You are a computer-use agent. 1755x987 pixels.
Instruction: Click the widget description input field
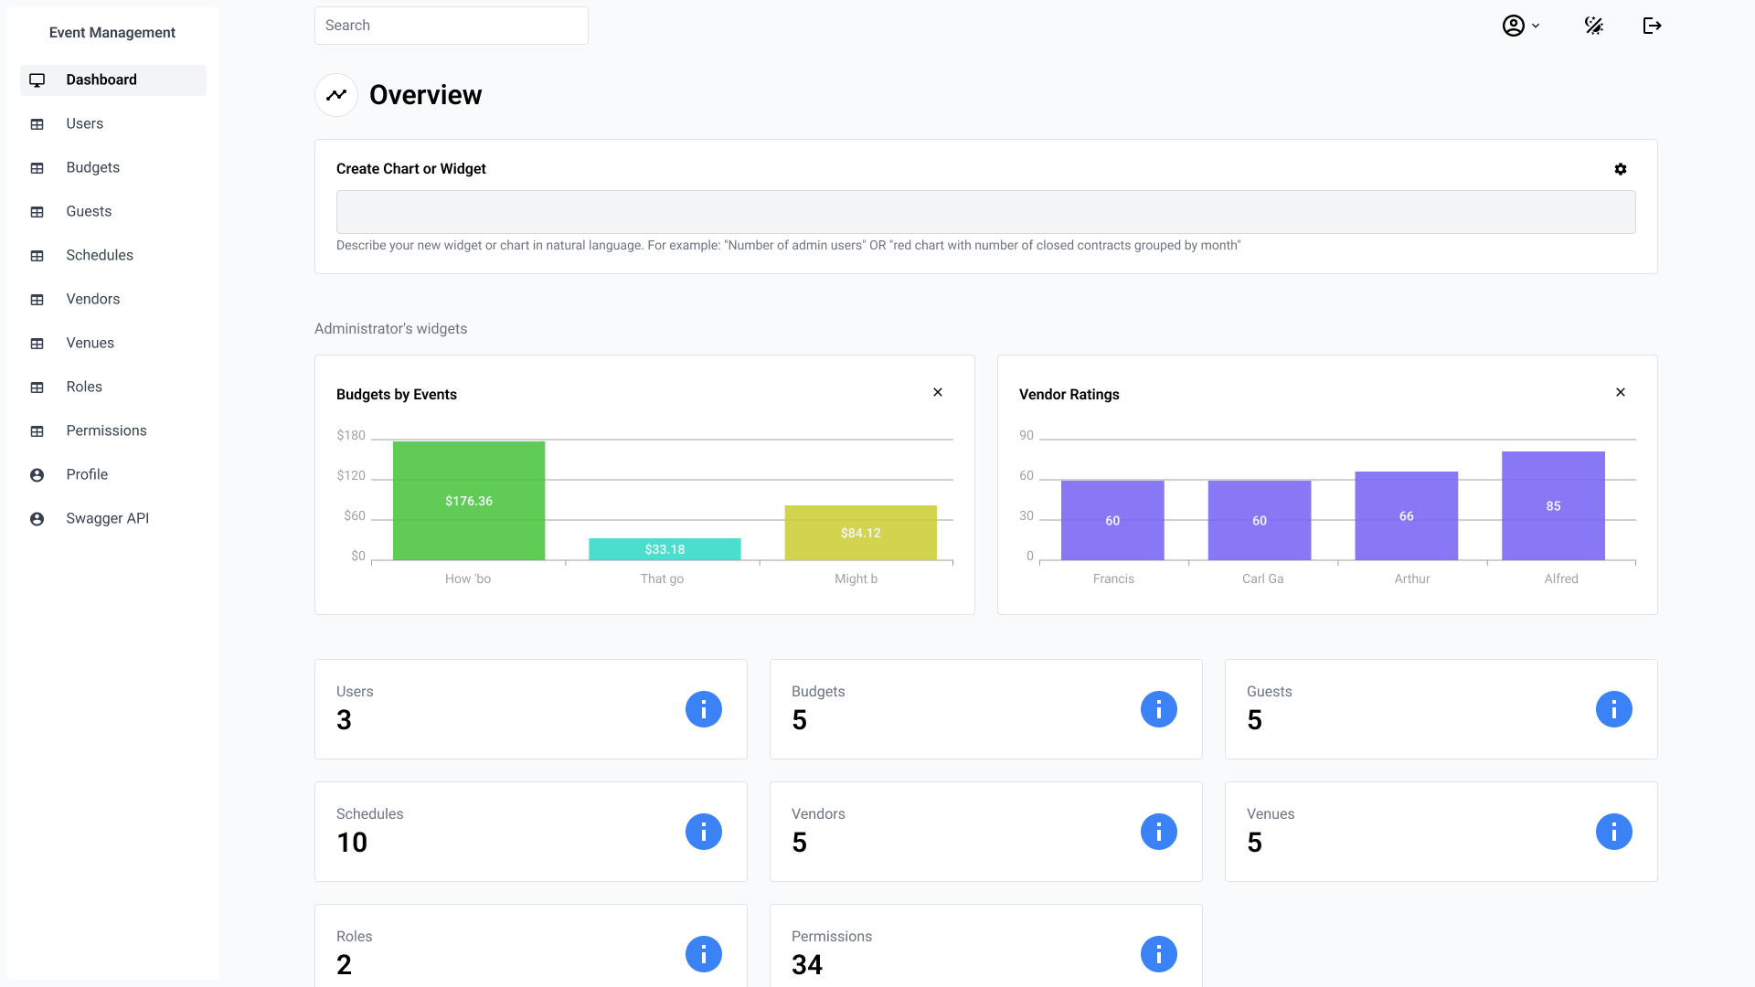[x=985, y=211]
